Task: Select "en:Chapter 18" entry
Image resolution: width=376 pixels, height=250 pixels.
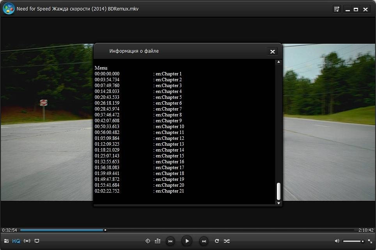Action: (x=170, y=173)
